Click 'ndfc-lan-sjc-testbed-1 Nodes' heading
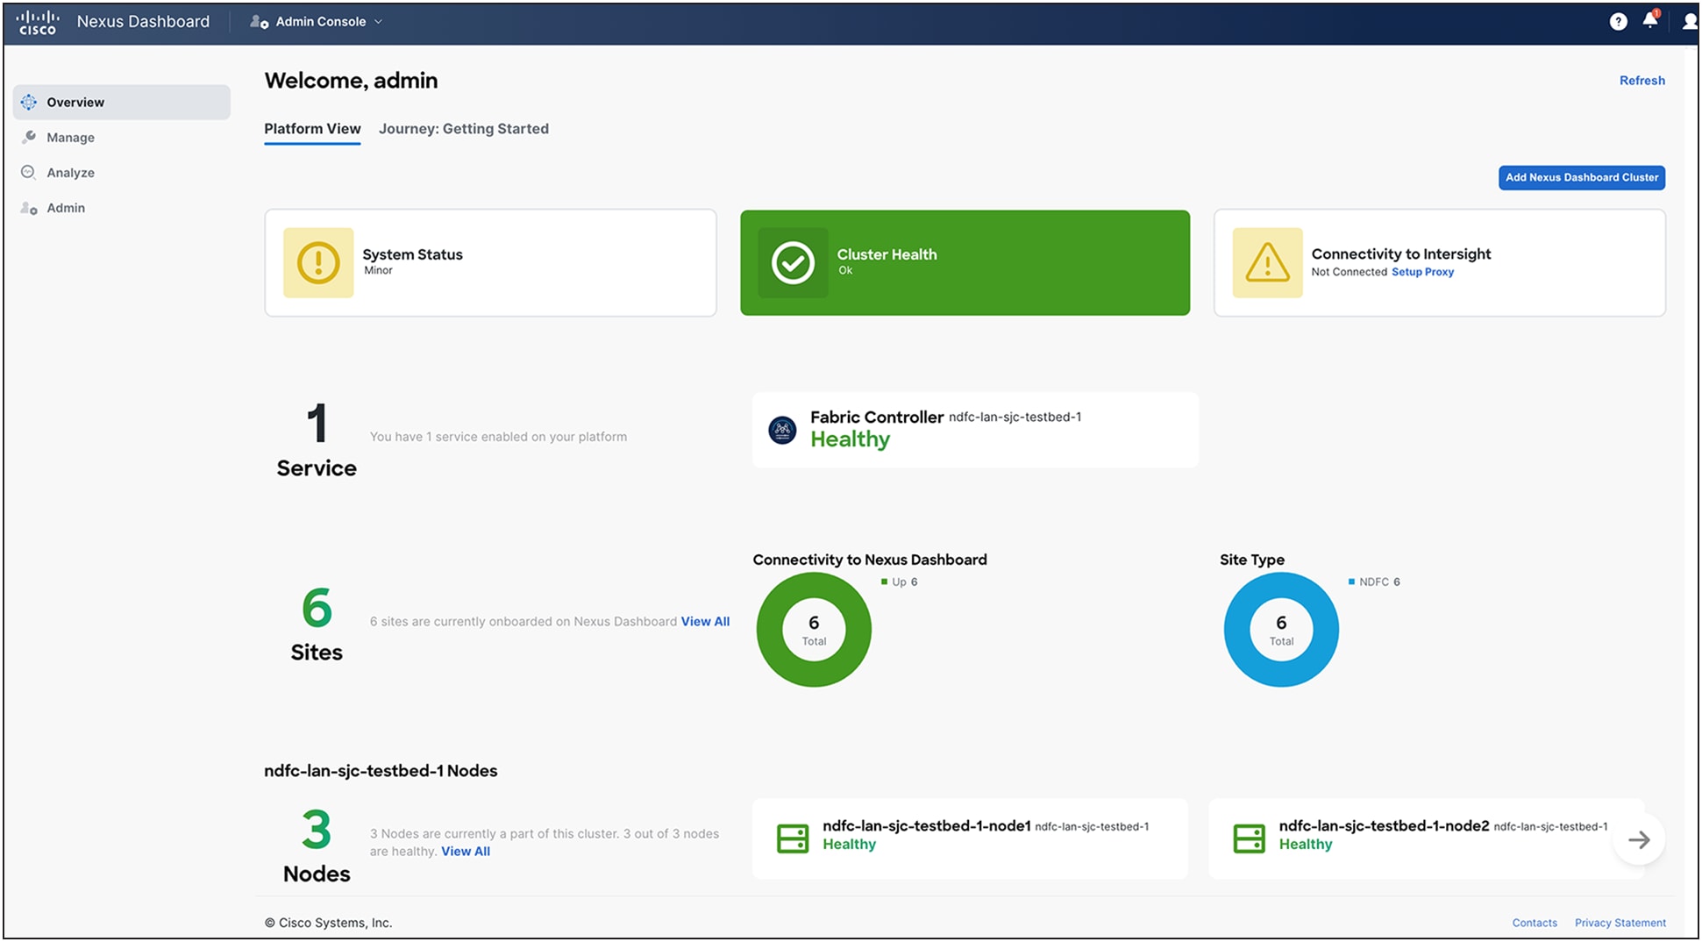This screenshot has width=1702, height=942. (x=381, y=771)
